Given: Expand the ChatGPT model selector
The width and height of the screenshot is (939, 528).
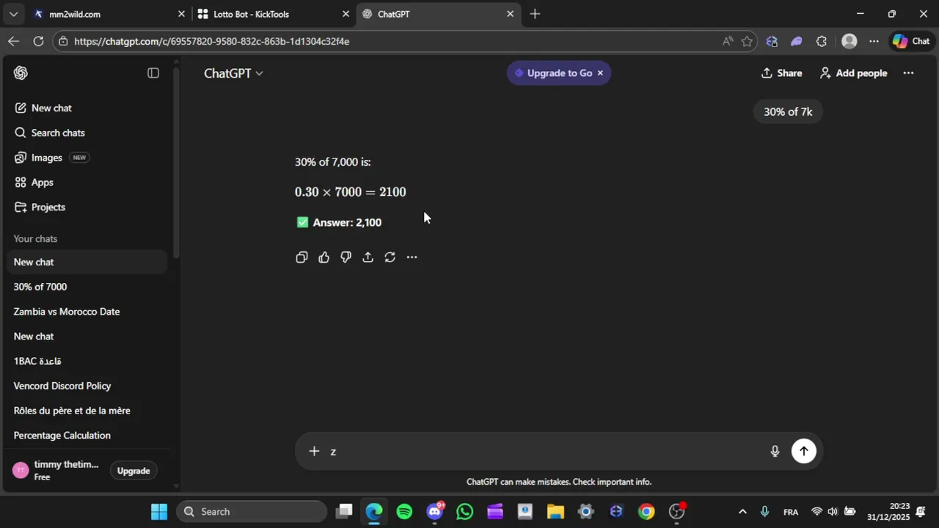Looking at the screenshot, I should (x=233, y=73).
